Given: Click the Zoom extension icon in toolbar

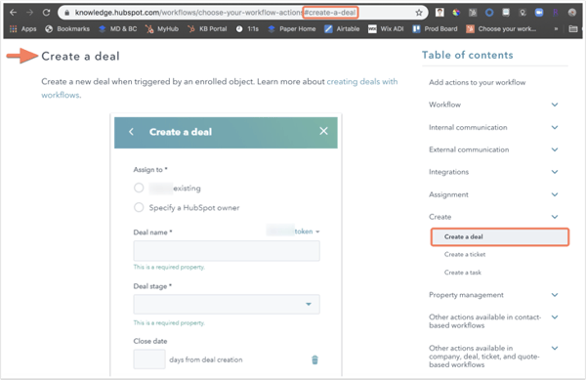Looking at the screenshot, I should [538, 13].
